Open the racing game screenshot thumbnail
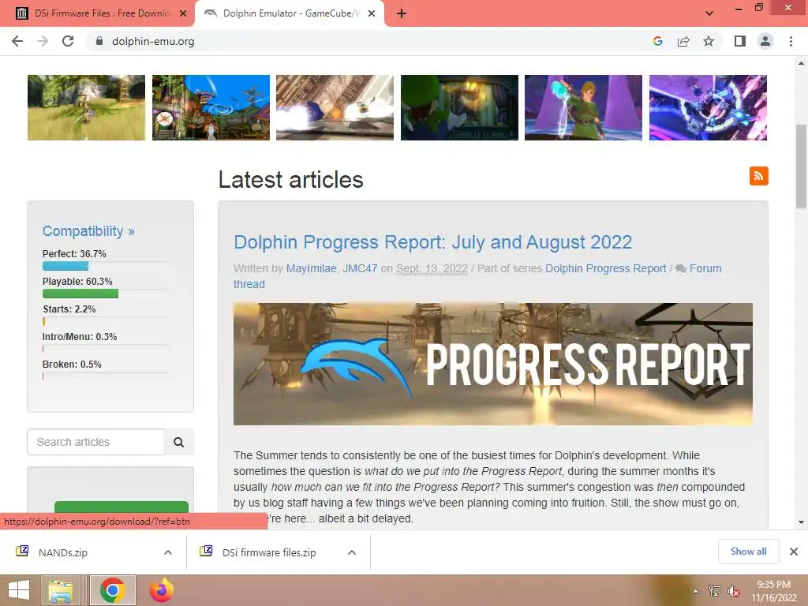808x606 pixels. pyautogui.click(x=335, y=107)
